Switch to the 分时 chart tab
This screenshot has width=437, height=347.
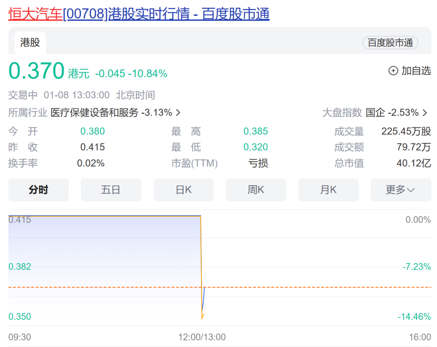point(38,190)
